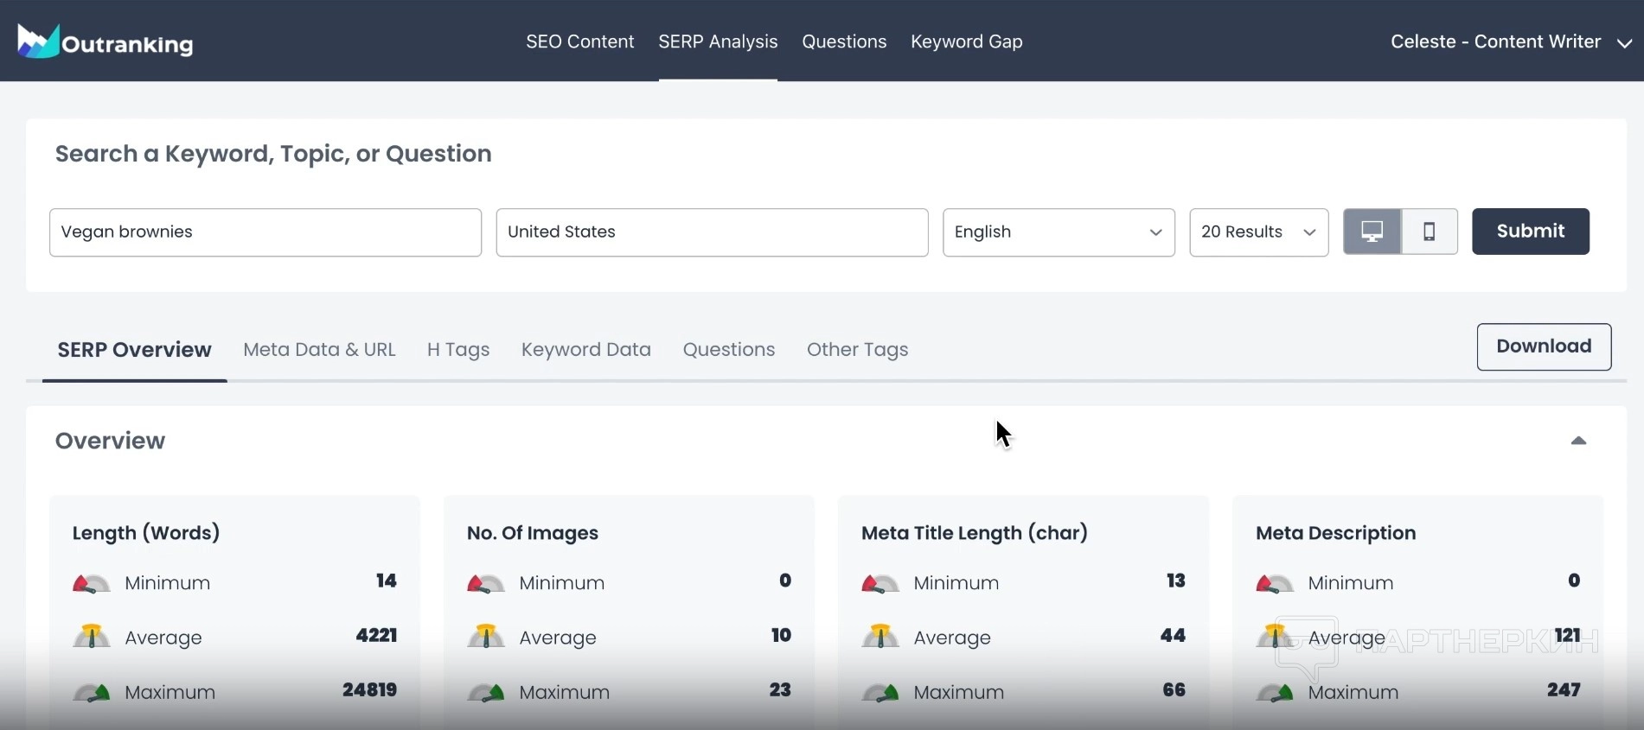The height and width of the screenshot is (730, 1644).
Task: Click yellow gauge icon beside Length Average
Action: click(91, 638)
